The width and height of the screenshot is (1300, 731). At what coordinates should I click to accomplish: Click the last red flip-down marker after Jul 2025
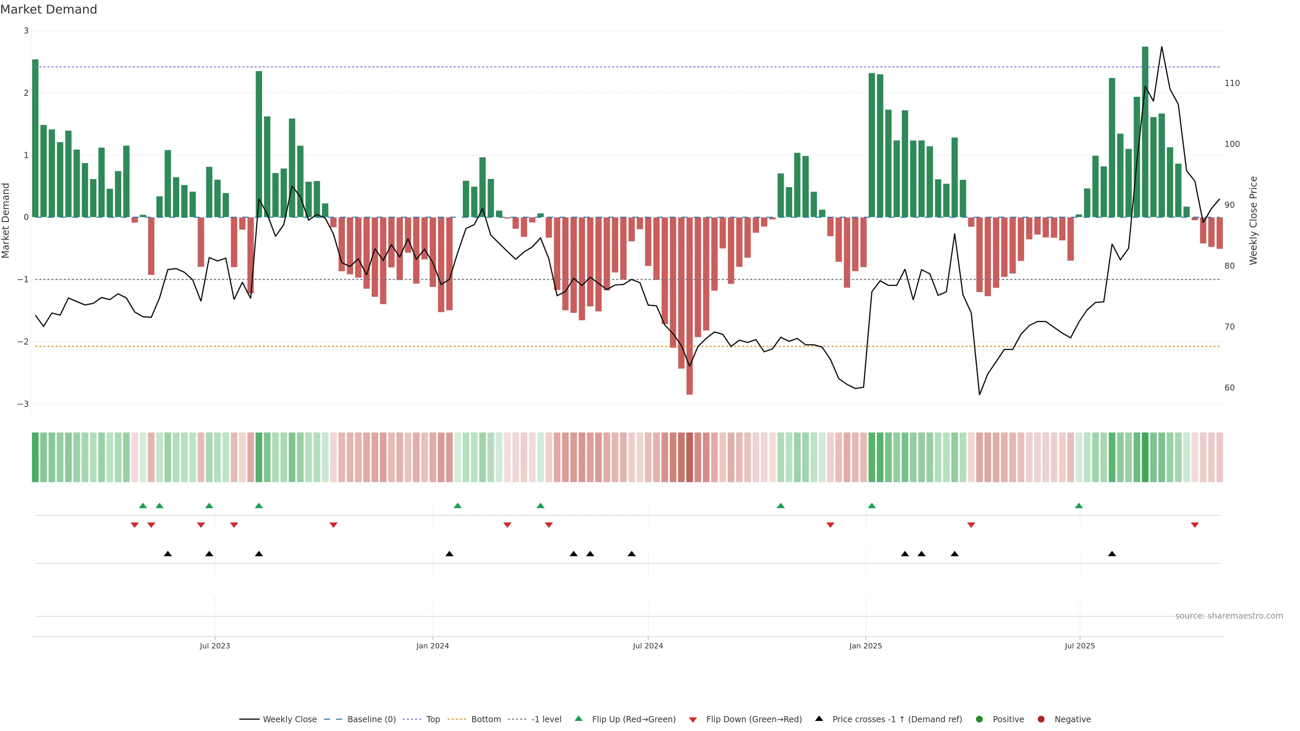click(x=1194, y=525)
